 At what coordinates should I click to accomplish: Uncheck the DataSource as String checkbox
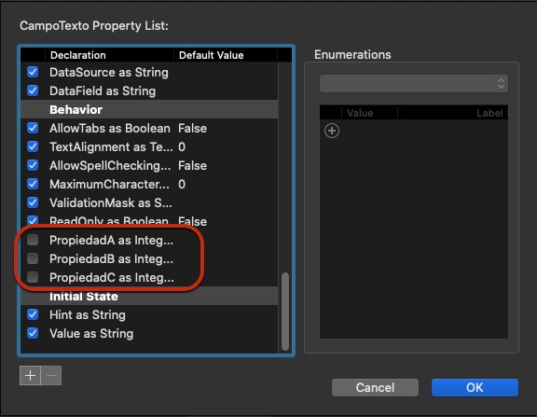(33, 72)
